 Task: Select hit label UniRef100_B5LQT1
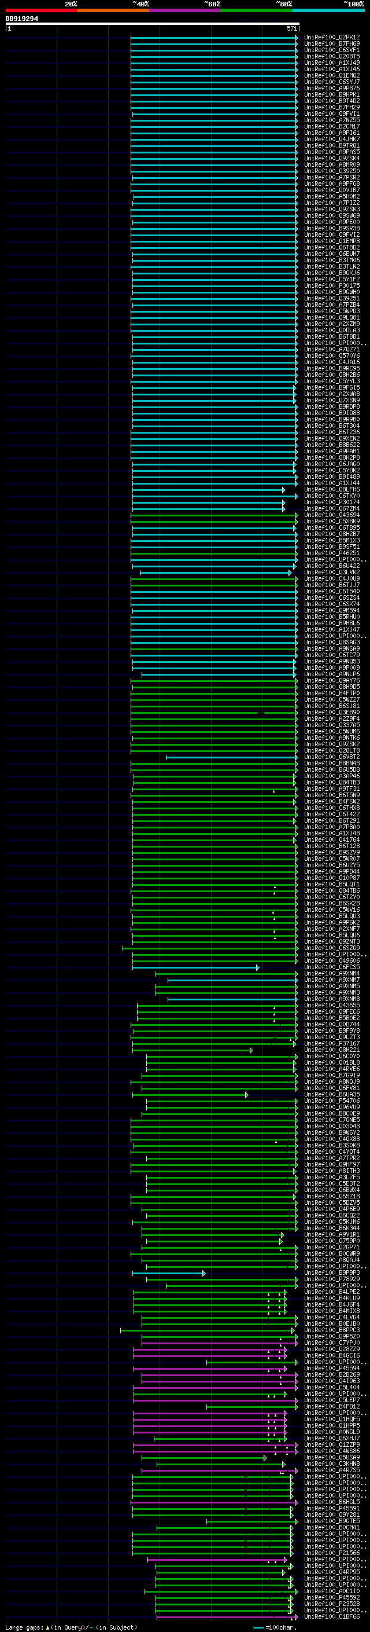click(x=332, y=885)
